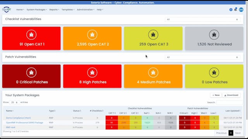The image size is (248, 139).
Task: Sort by the CAT 1 column header
Action: click(112, 113)
